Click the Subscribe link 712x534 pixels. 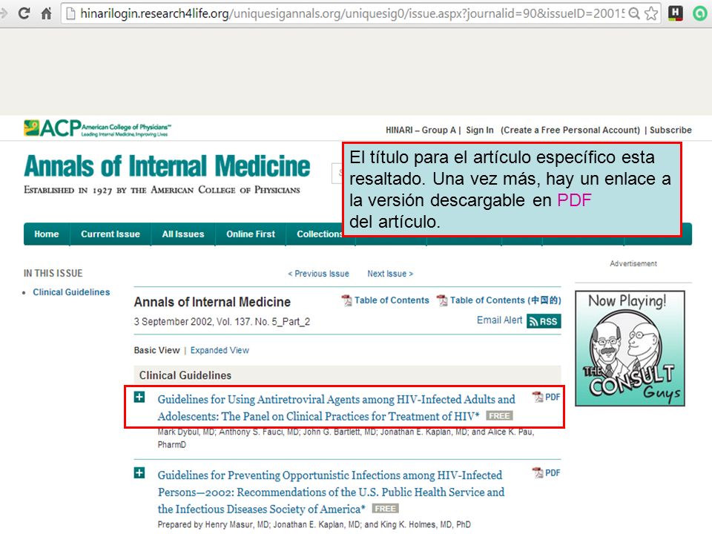point(670,131)
